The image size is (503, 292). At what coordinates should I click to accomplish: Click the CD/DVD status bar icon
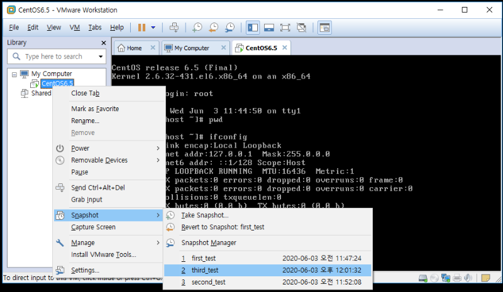click(434, 278)
